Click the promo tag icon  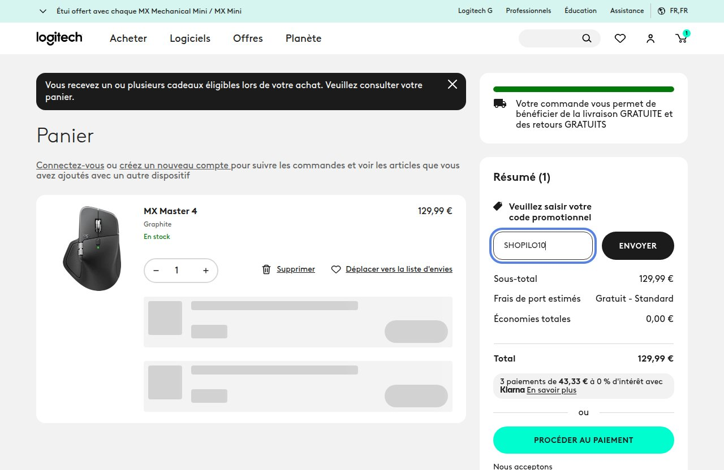tap(498, 206)
